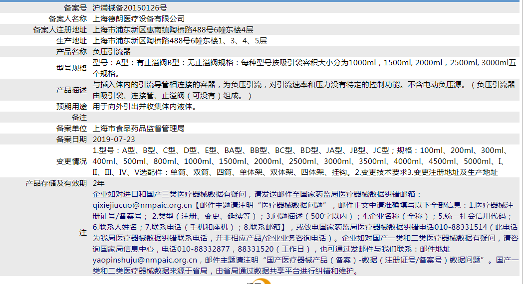Viewport: 523px width, 284px height.
Task: Click the 备案人注册地址 label
Action: pyautogui.click(x=60, y=29)
